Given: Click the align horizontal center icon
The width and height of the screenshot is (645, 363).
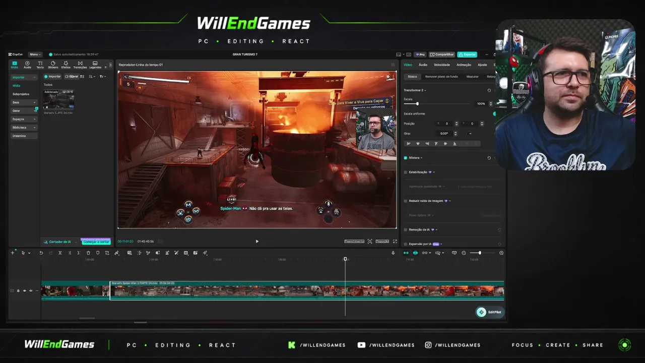Looking at the screenshot, I should pyautogui.click(x=418, y=144).
